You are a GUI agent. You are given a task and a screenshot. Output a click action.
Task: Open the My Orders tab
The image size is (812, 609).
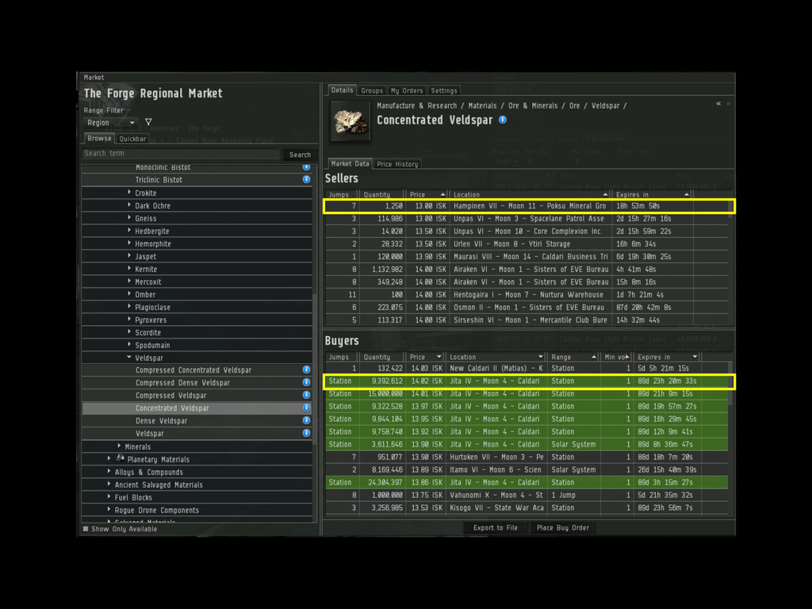407,90
